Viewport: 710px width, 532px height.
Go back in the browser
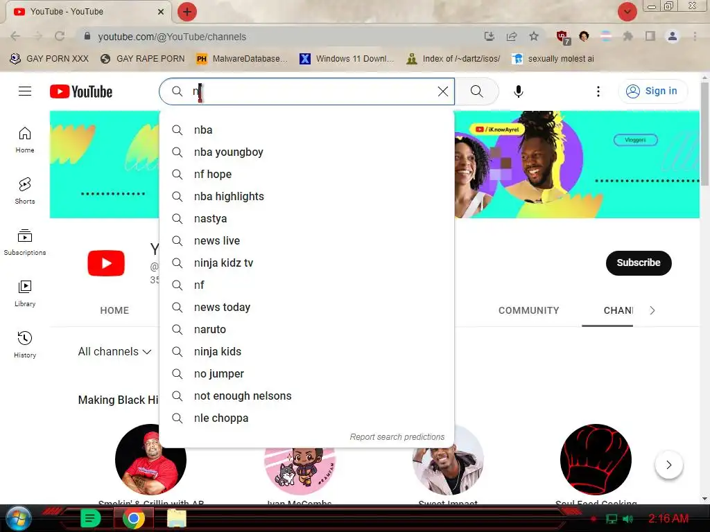click(x=15, y=36)
